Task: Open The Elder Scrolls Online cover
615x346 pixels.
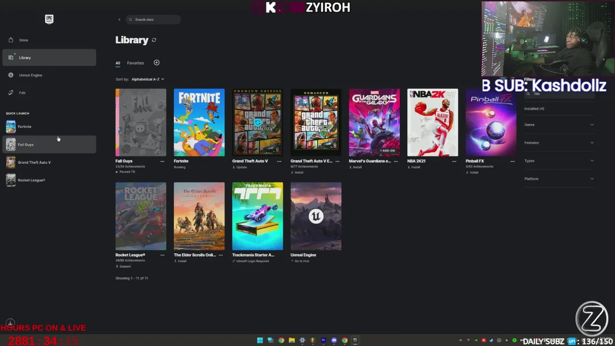Action: (x=199, y=216)
